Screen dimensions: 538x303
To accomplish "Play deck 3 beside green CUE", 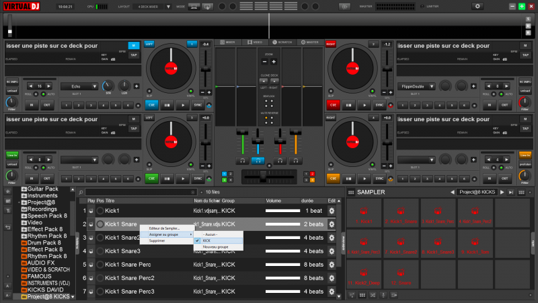I will click(182, 178).
